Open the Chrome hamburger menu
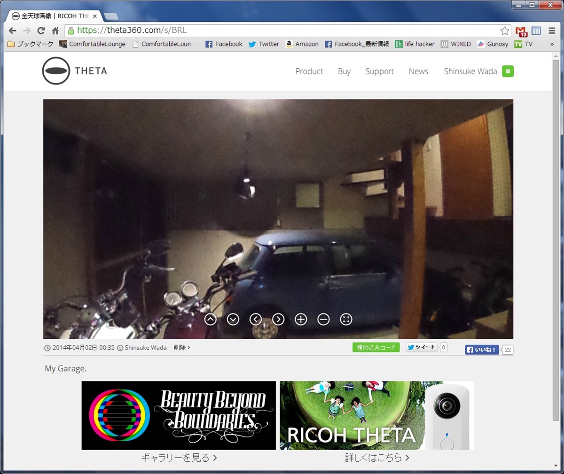Viewport: 564px width, 474px height. (552, 30)
